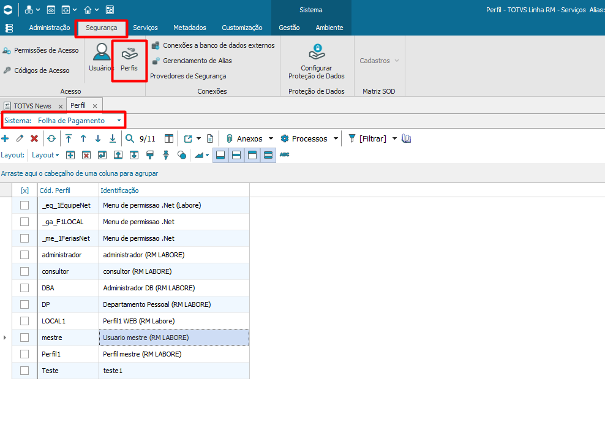Click Códigos de Acesso
605x430 pixels.
(37, 70)
